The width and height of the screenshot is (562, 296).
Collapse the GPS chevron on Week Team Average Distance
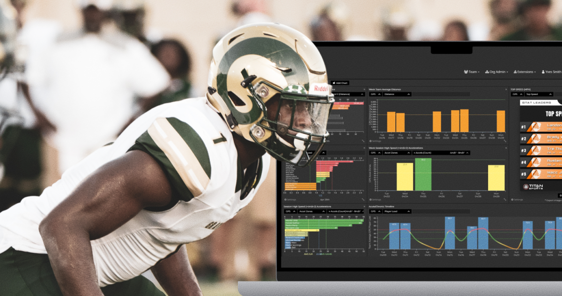379,94
